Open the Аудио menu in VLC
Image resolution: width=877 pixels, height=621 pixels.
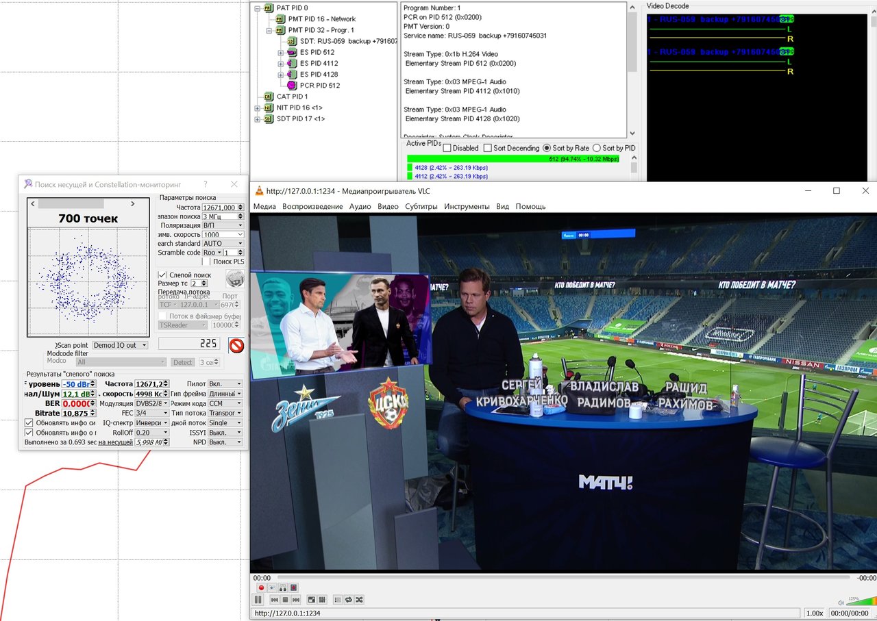click(360, 206)
